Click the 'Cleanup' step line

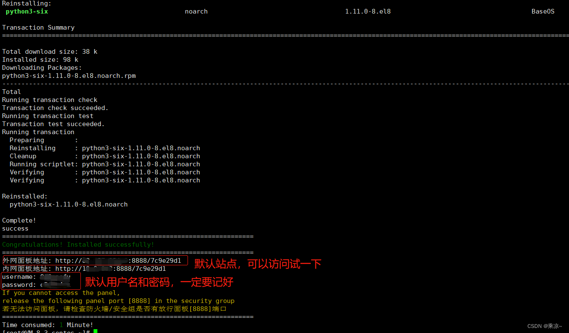105,156
